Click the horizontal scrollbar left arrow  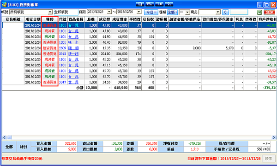[4, 137]
